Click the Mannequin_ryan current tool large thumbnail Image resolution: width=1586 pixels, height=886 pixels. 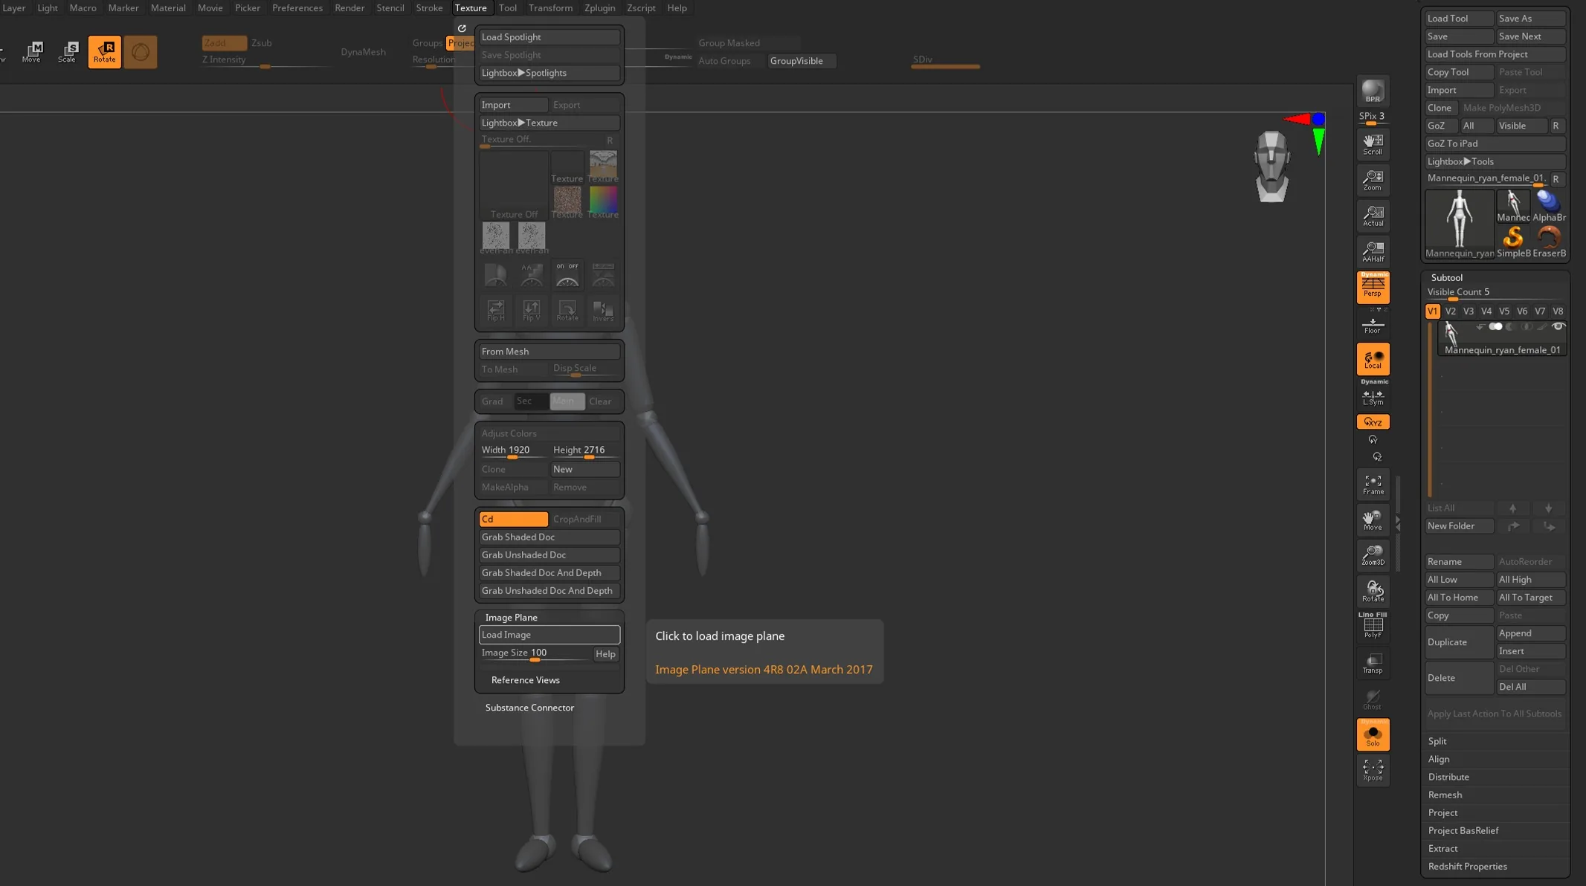coord(1459,223)
